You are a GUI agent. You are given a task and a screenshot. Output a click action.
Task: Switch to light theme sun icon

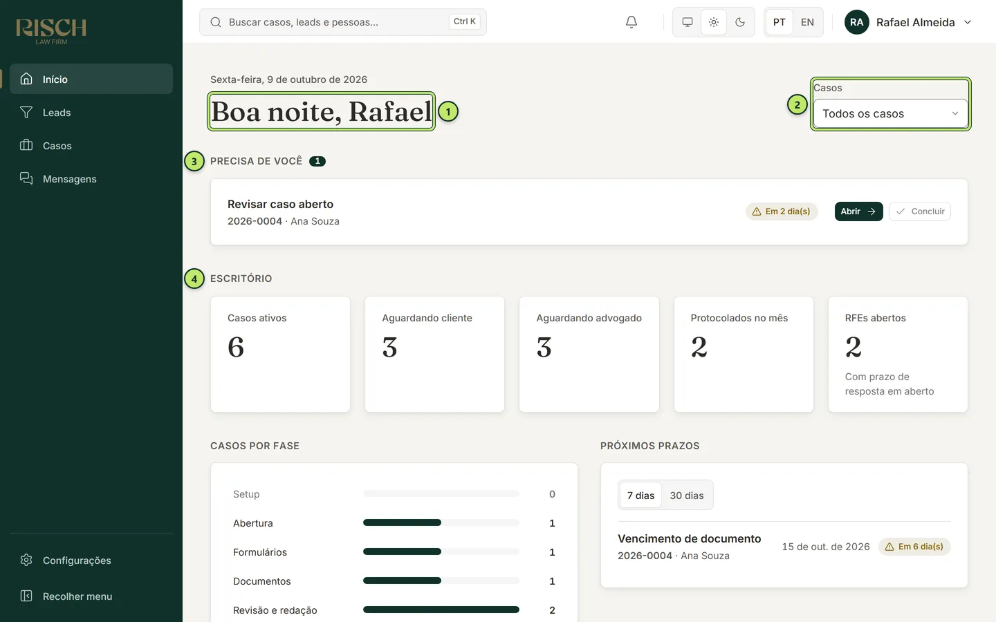coord(714,22)
